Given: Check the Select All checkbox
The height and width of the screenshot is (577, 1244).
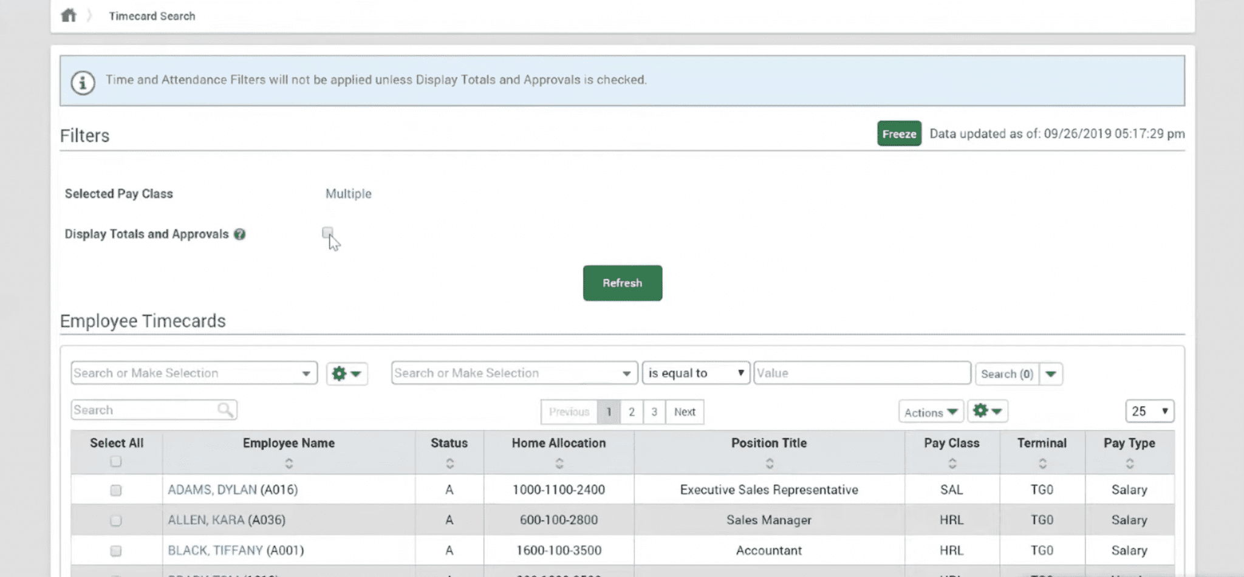Looking at the screenshot, I should tap(116, 462).
